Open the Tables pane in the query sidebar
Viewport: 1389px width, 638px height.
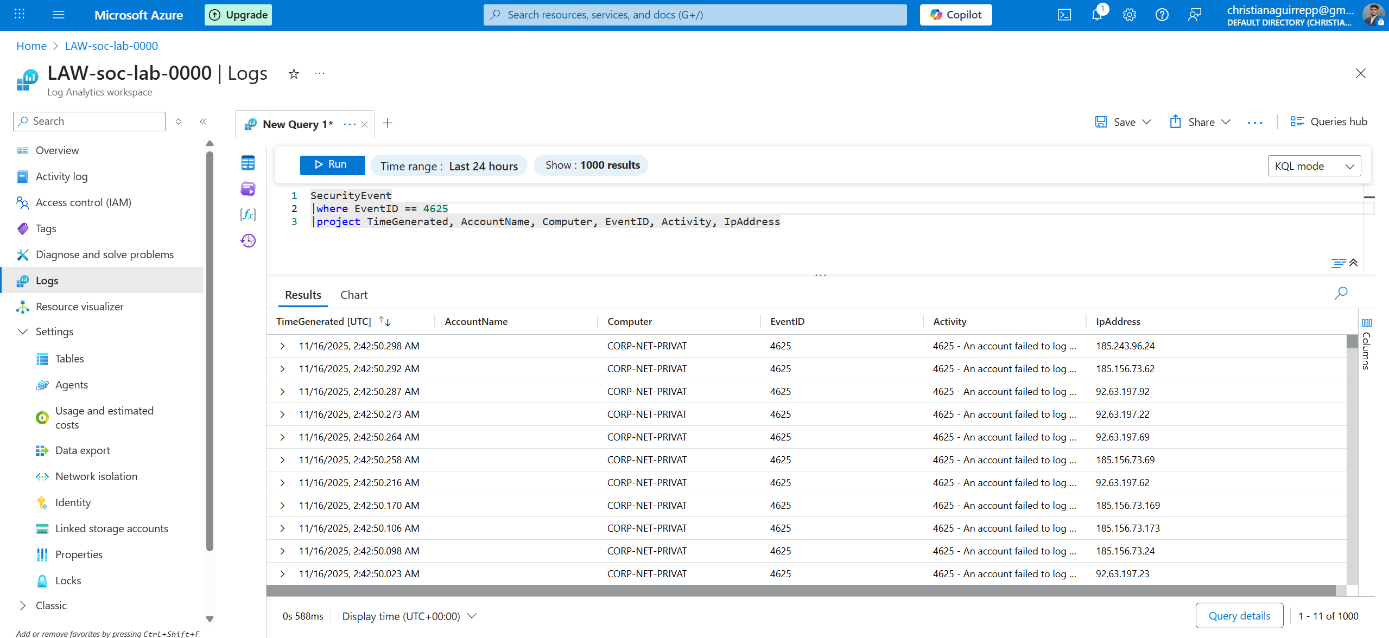[248, 162]
